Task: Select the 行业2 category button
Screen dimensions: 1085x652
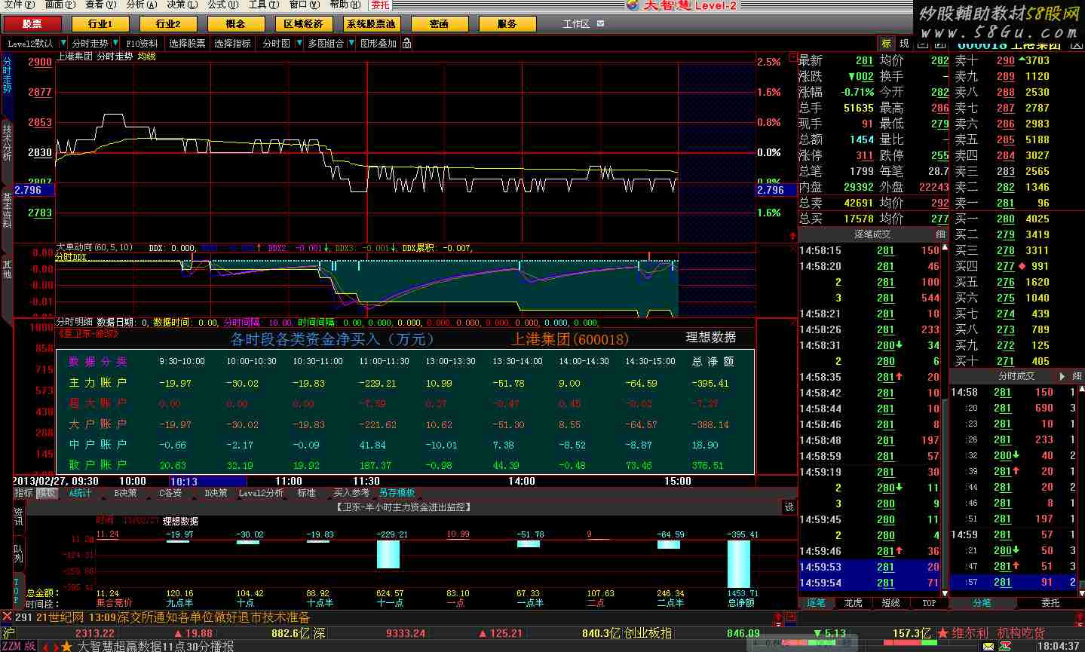Action: 167,24
